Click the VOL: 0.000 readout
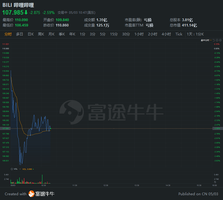The width and height of the screenshot is (223, 200). 27,169
